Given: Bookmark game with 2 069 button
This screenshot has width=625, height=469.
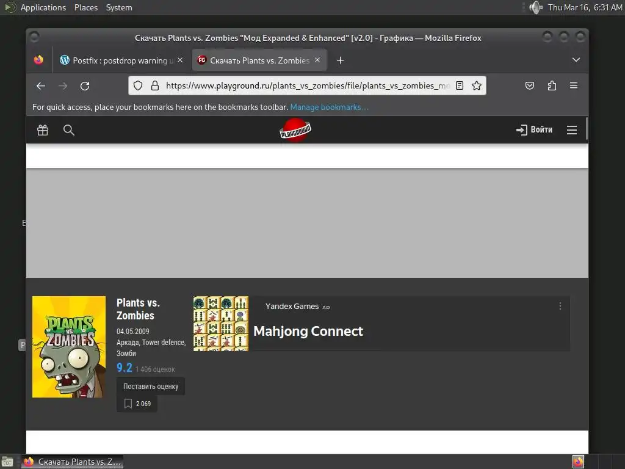Looking at the screenshot, I should [137, 404].
